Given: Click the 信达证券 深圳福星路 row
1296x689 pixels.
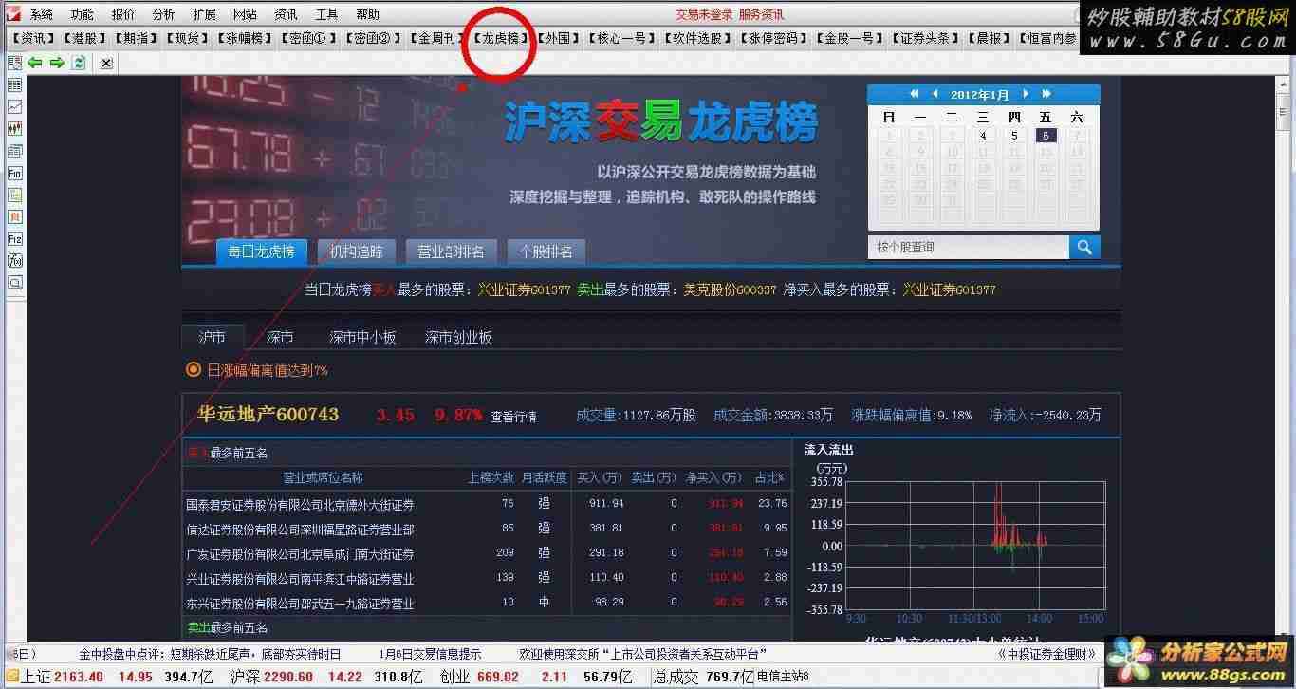Looking at the screenshot, I should [486, 529].
